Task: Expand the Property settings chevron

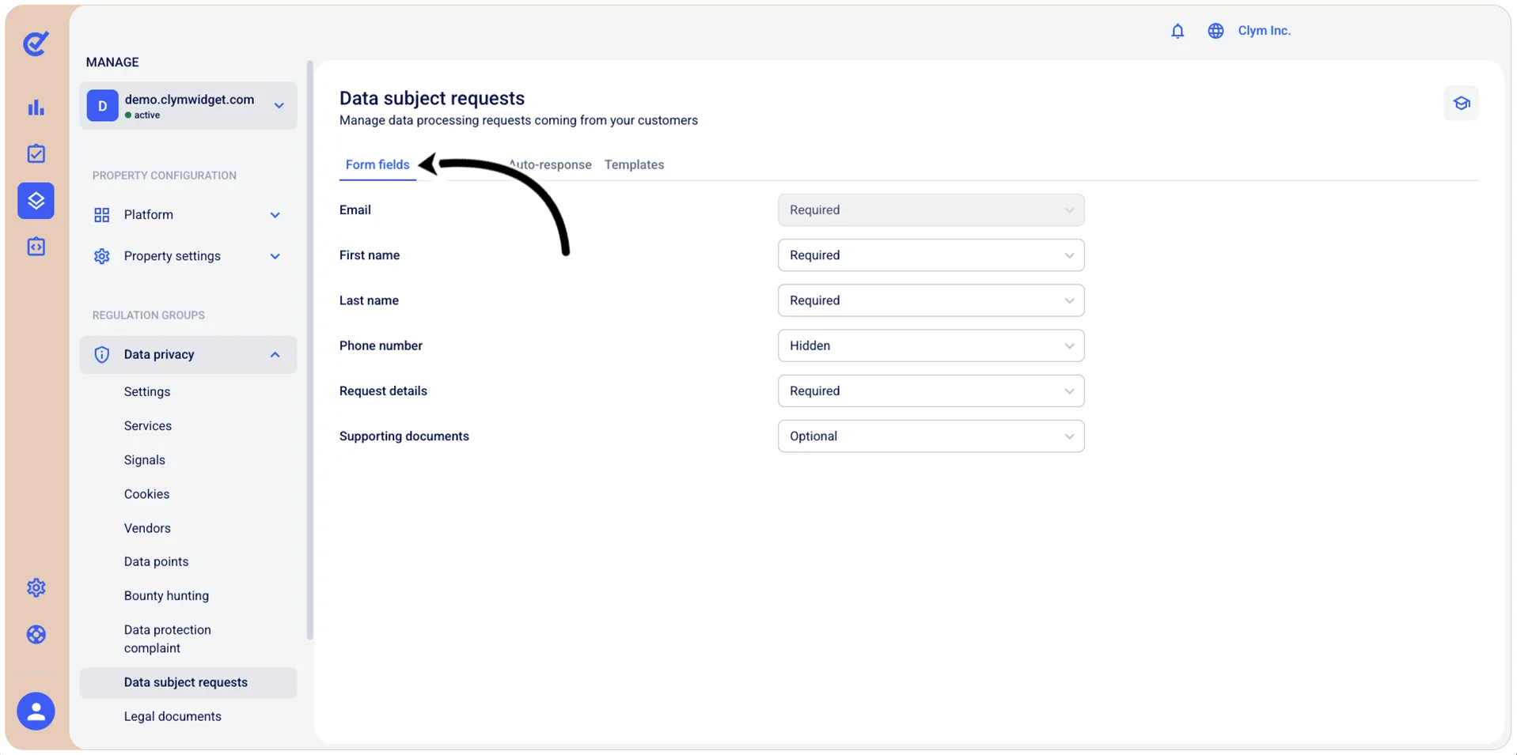Action: point(275,256)
